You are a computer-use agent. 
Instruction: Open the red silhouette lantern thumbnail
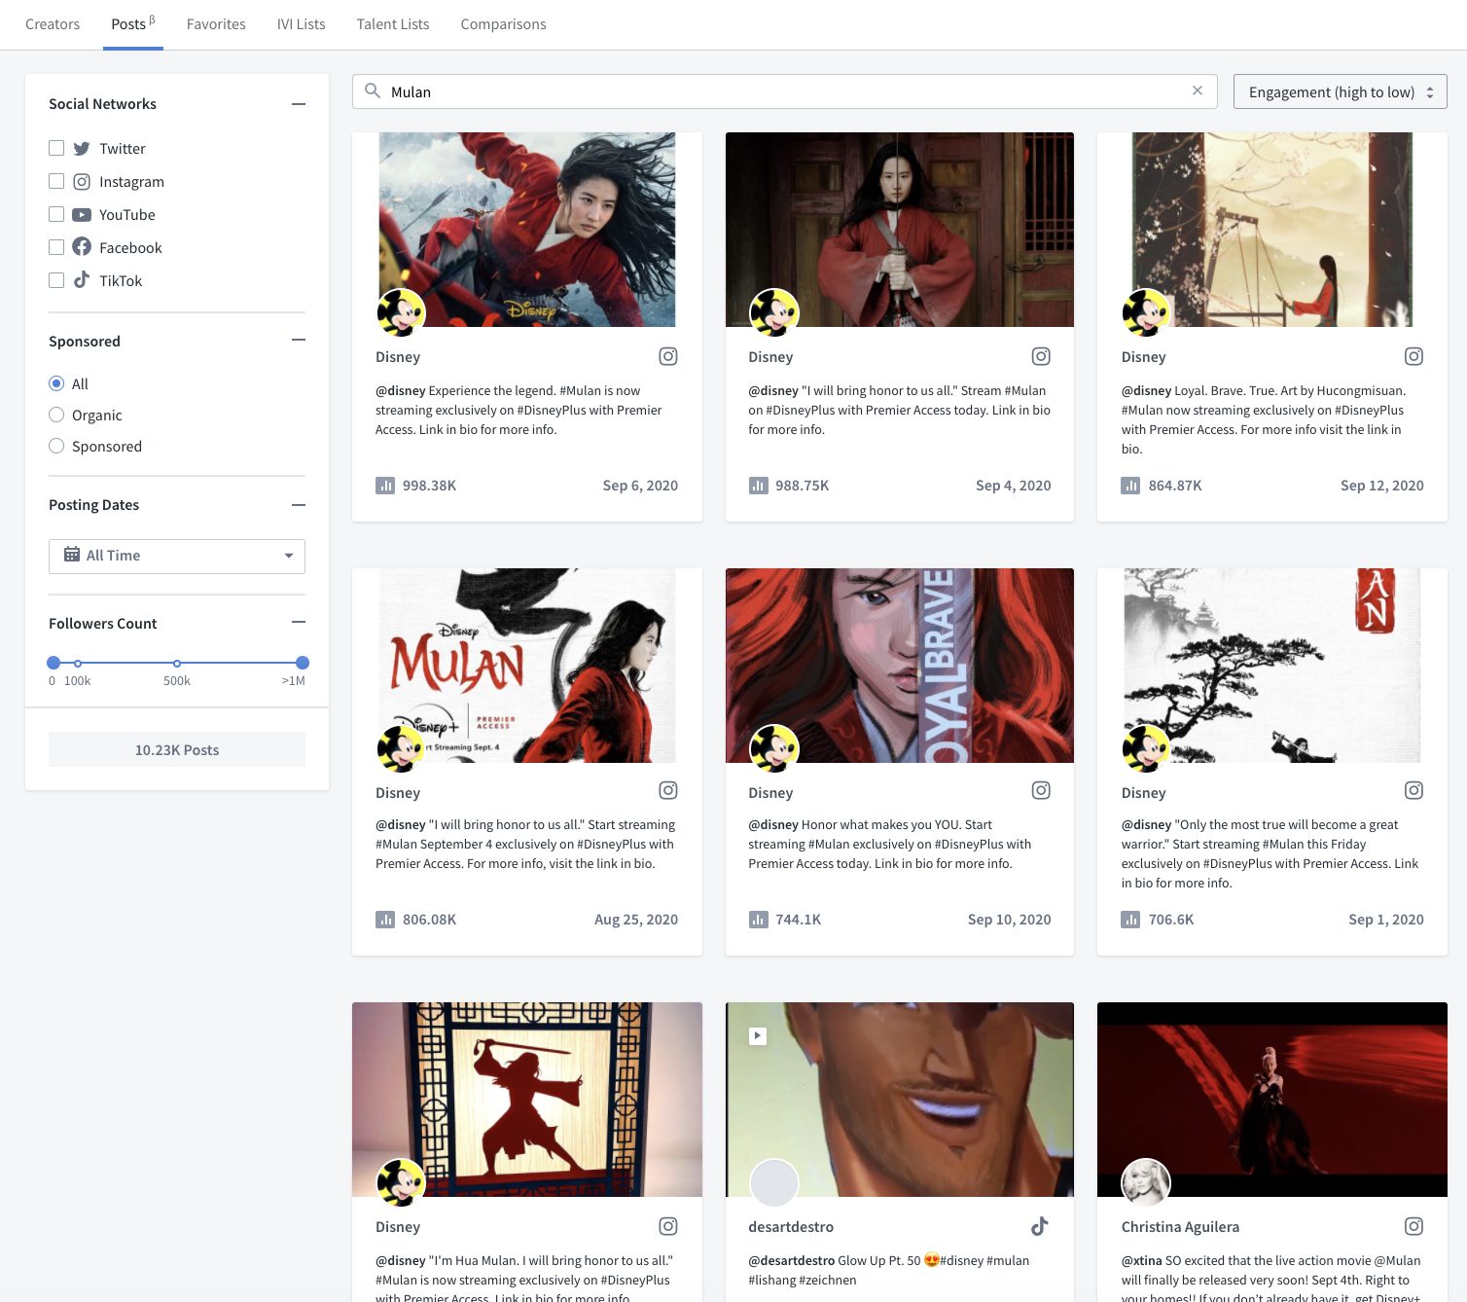[527, 1100]
